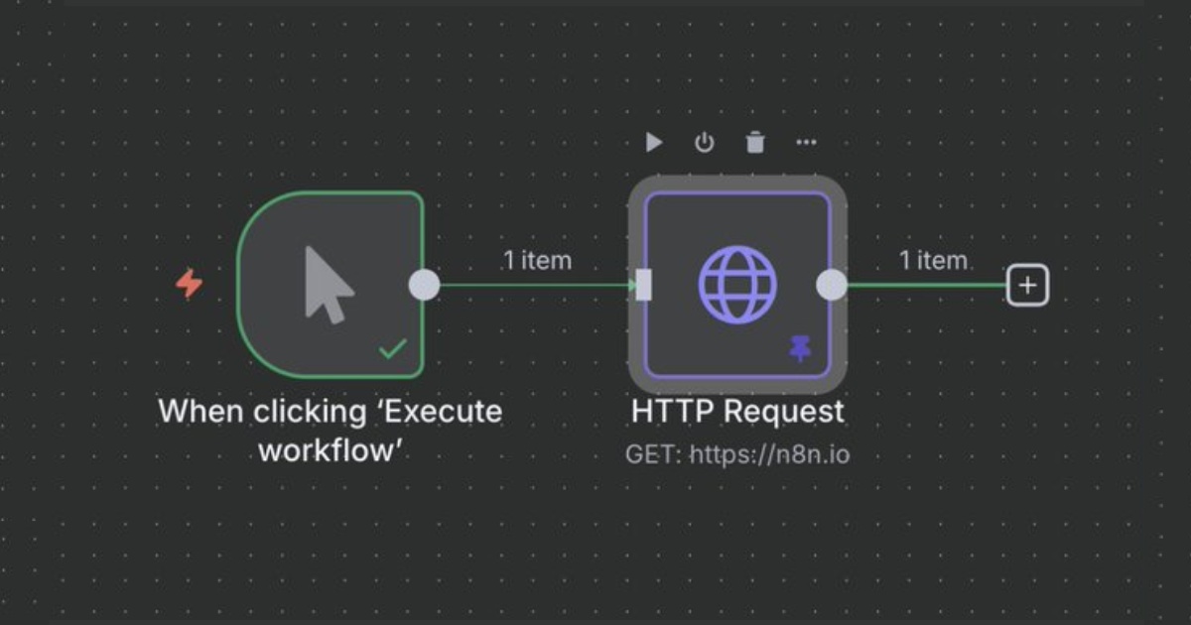Select the connection line between the two nodes
Viewport: 1191px width, 625px height.
[536, 285]
